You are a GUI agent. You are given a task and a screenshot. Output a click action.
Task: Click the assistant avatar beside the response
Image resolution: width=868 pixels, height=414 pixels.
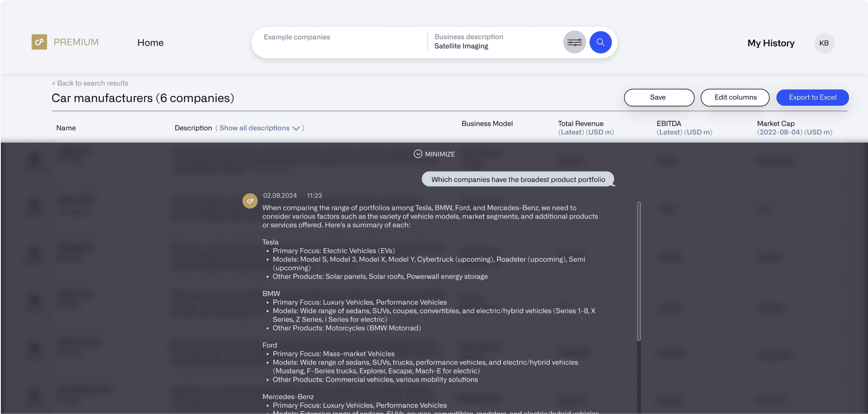[250, 201]
